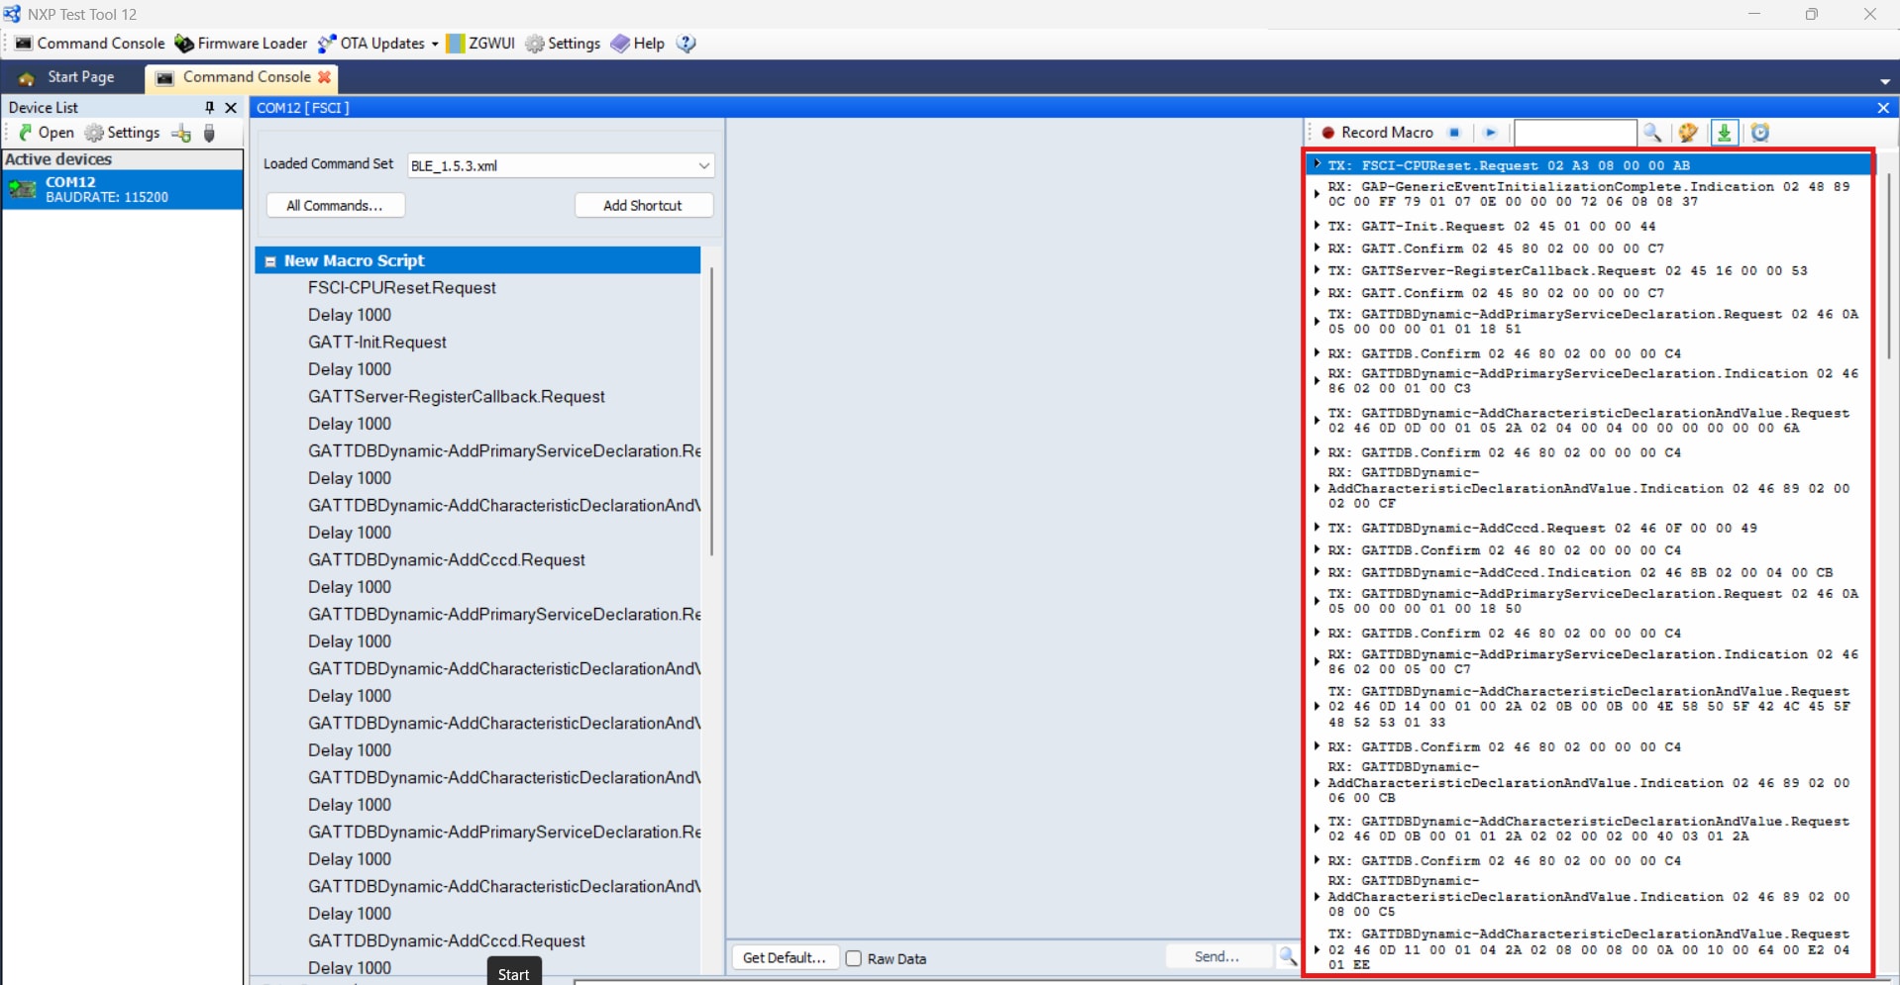Open the Firmware Loader menu
This screenshot has height=985, width=1900.
point(251,44)
